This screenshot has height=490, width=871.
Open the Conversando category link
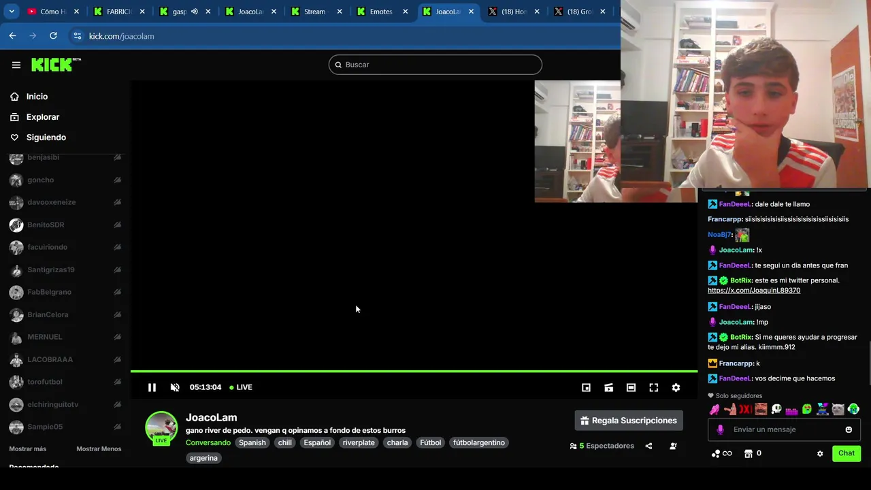[208, 442]
